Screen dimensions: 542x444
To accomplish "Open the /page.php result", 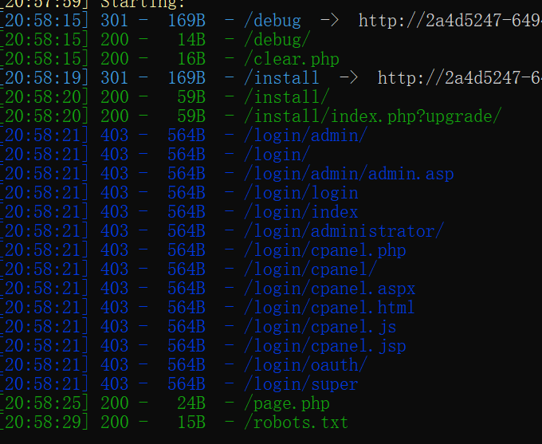I will (286, 403).
